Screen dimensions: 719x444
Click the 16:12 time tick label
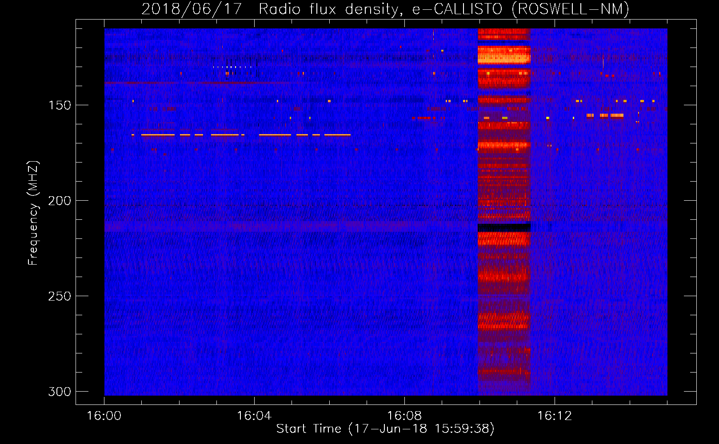pos(555,416)
